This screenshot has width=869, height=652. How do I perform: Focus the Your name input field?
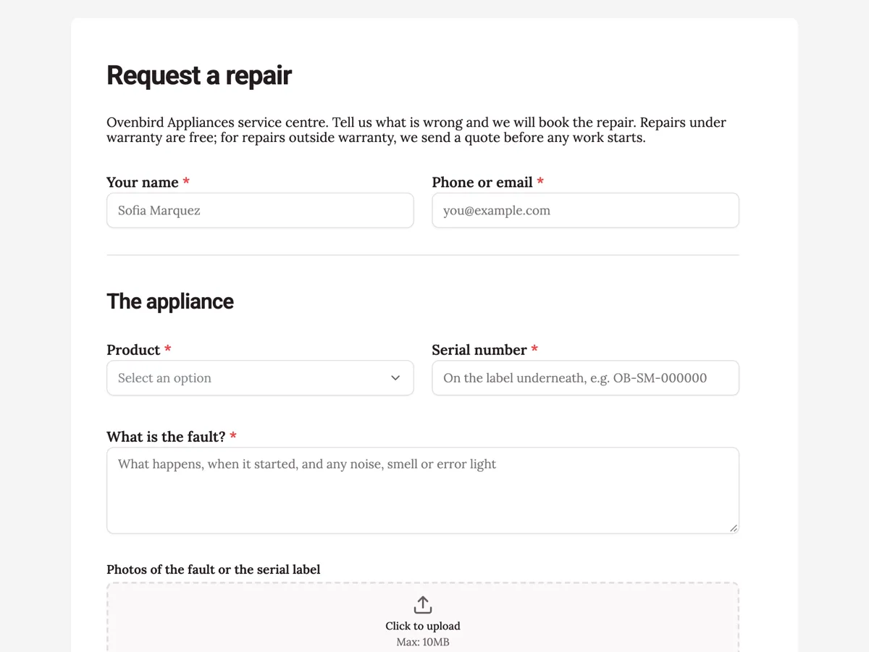(260, 210)
